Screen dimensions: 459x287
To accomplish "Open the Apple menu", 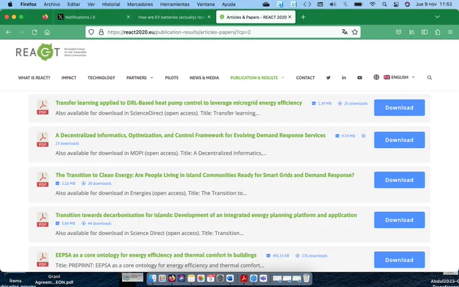I will 10,5.
